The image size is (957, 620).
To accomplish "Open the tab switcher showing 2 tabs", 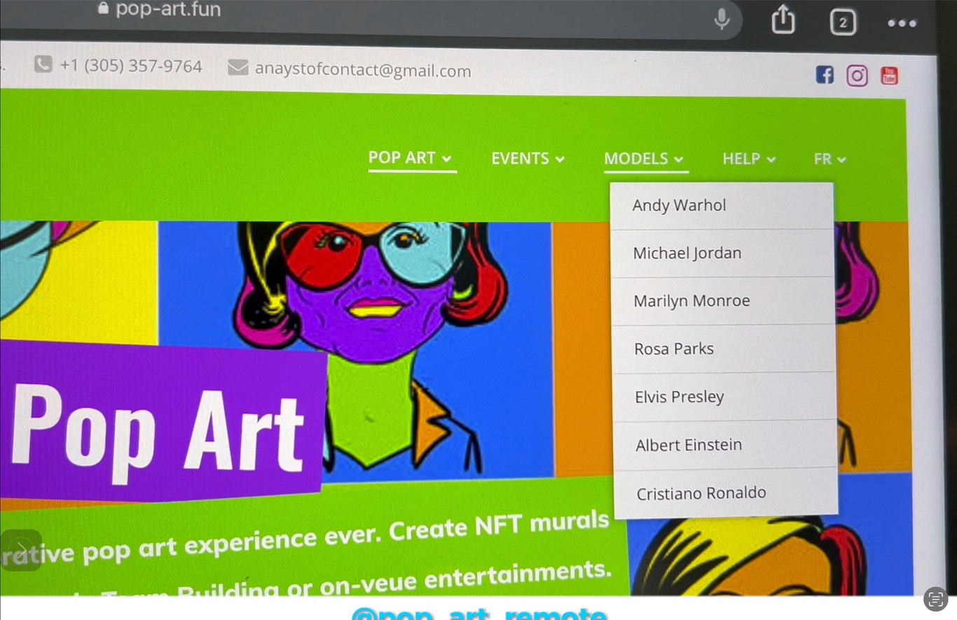I will 843,22.
